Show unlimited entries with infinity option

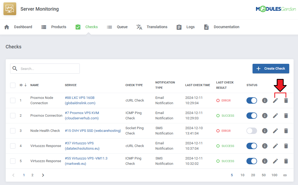[x=285, y=175]
